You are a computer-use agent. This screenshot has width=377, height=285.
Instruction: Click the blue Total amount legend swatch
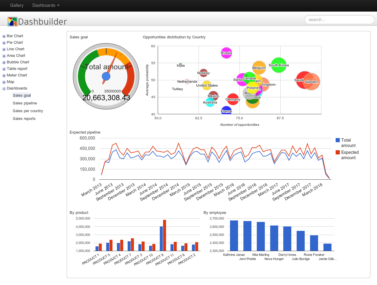pos(338,140)
